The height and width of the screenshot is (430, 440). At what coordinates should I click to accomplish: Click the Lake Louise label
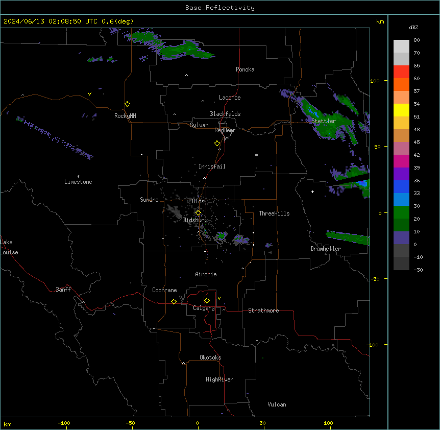pos(9,247)
